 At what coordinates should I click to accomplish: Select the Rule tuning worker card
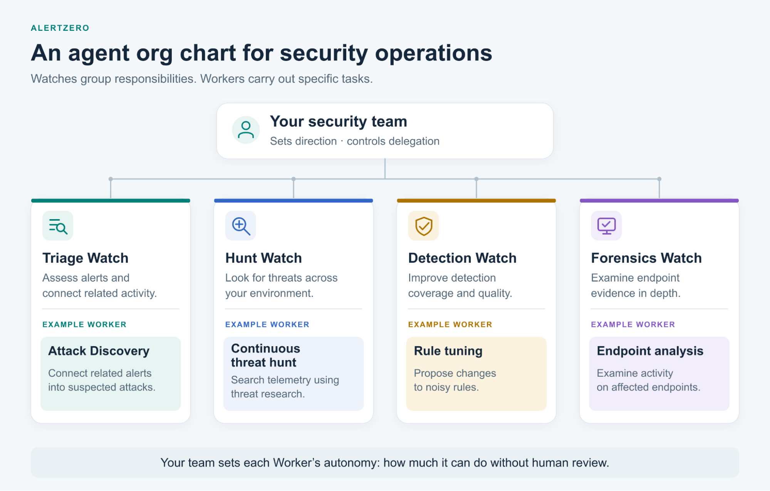pos(476,374)
